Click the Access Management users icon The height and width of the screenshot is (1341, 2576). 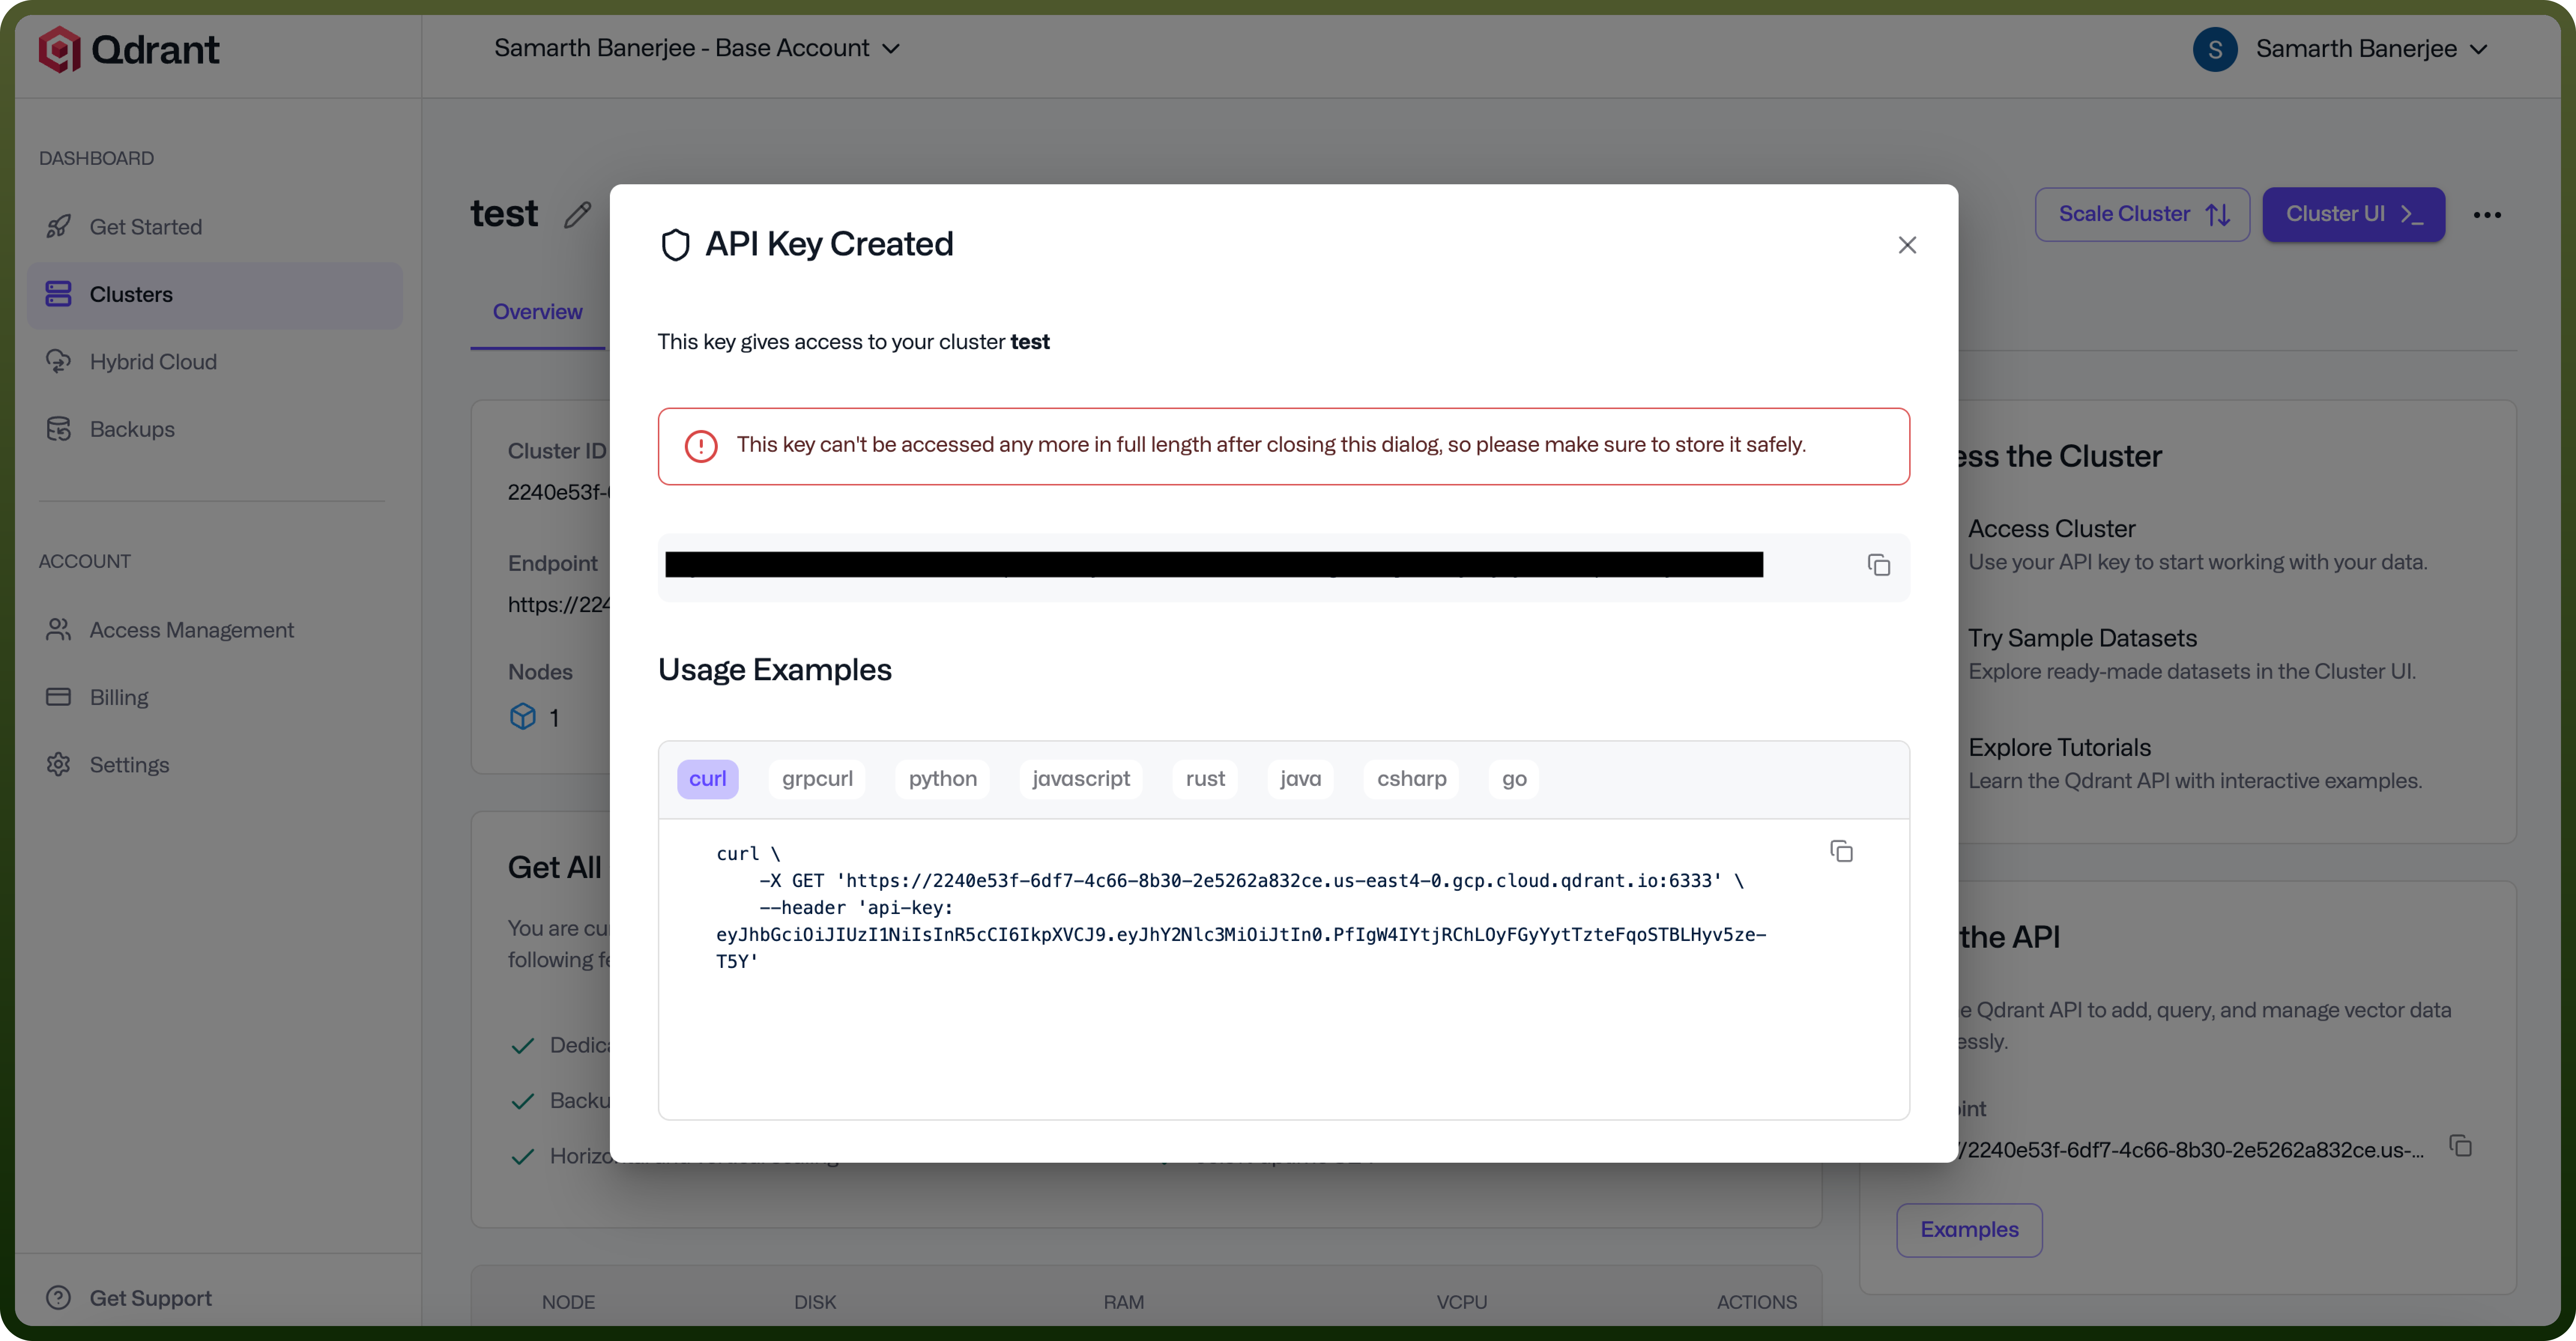pos(58,629)
